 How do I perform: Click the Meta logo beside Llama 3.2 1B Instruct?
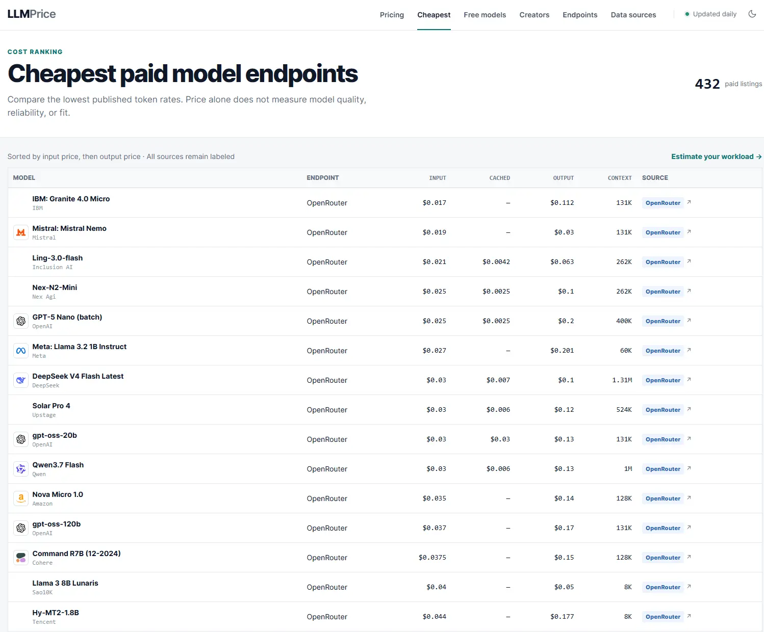(x=21, y=351)
